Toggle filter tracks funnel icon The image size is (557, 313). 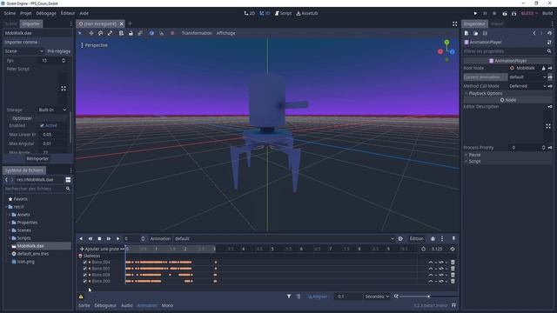[x=289, y=296]
